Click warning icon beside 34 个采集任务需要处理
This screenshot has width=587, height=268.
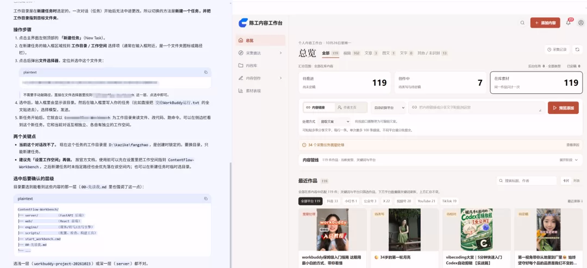(304, 145)
